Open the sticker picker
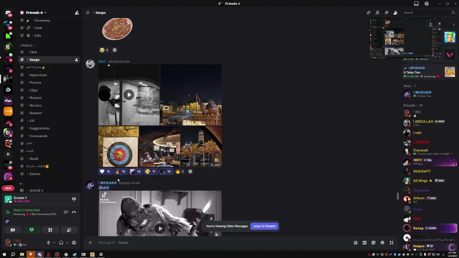Viewport: 459px width, 258px height. (373, 243)
